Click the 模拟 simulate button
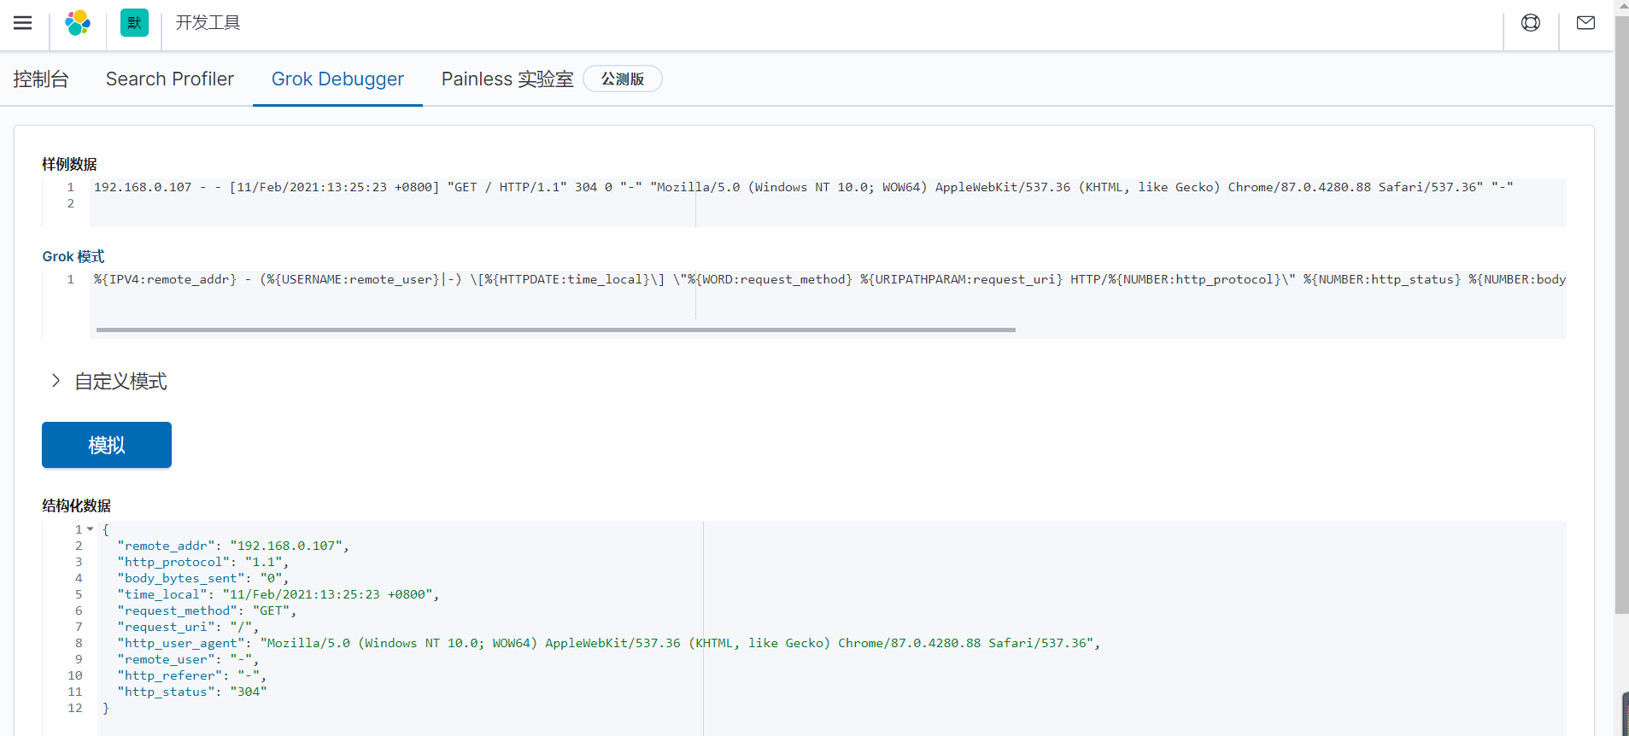The width and height of the screenshot is (1629, 736). click(107, 445)
